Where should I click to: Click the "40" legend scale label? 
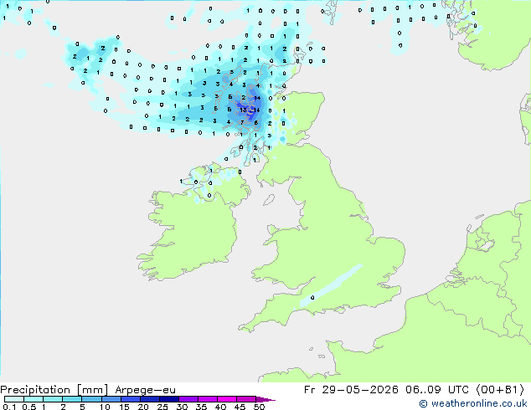pyautogui.click(x=220, y=407)
